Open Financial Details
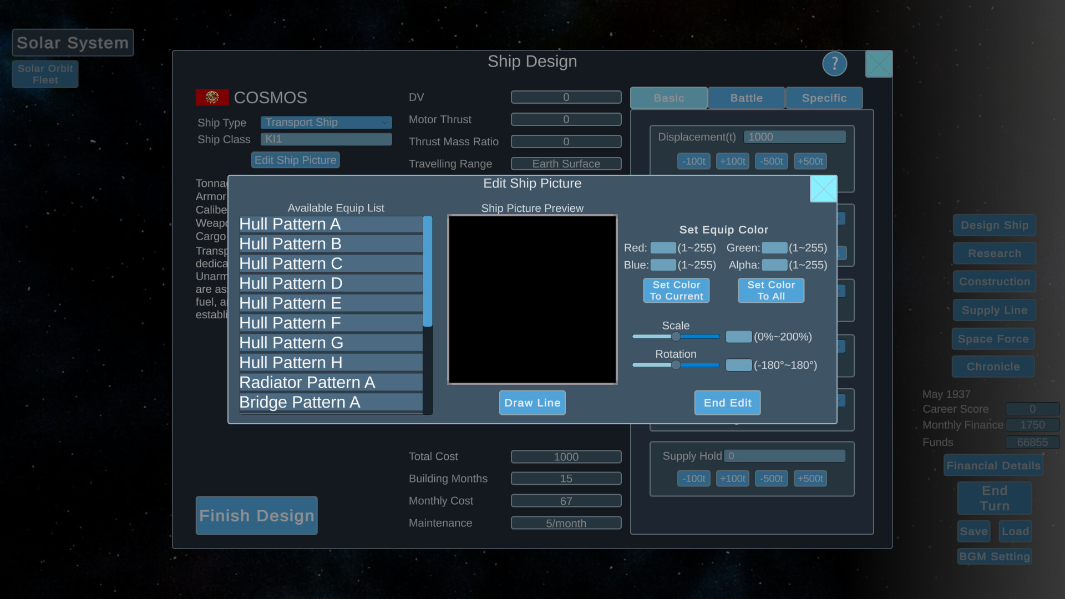 993,465
